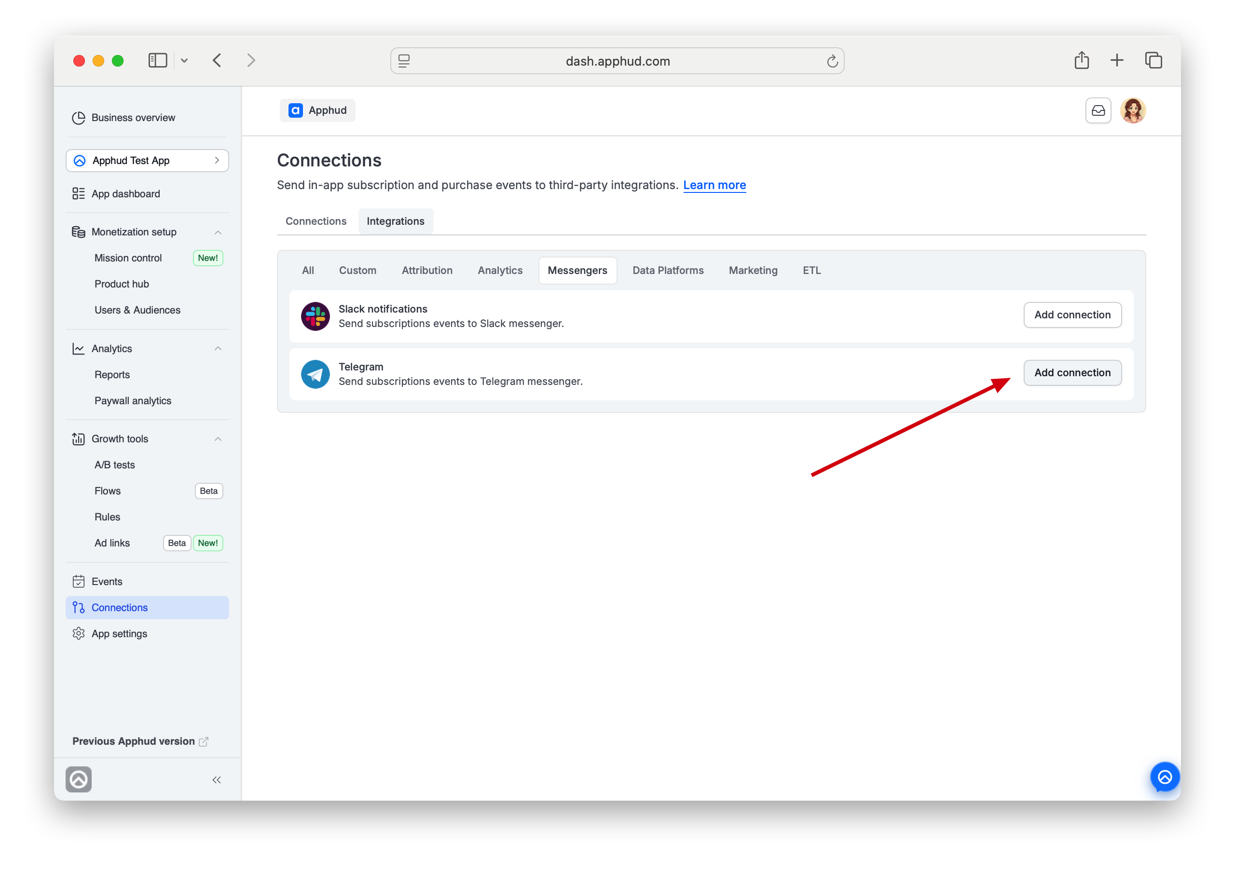Go forward with Safari's forward arrow
The width and height of the screenshot is (1235, 873).
click(x=251, y=60)
